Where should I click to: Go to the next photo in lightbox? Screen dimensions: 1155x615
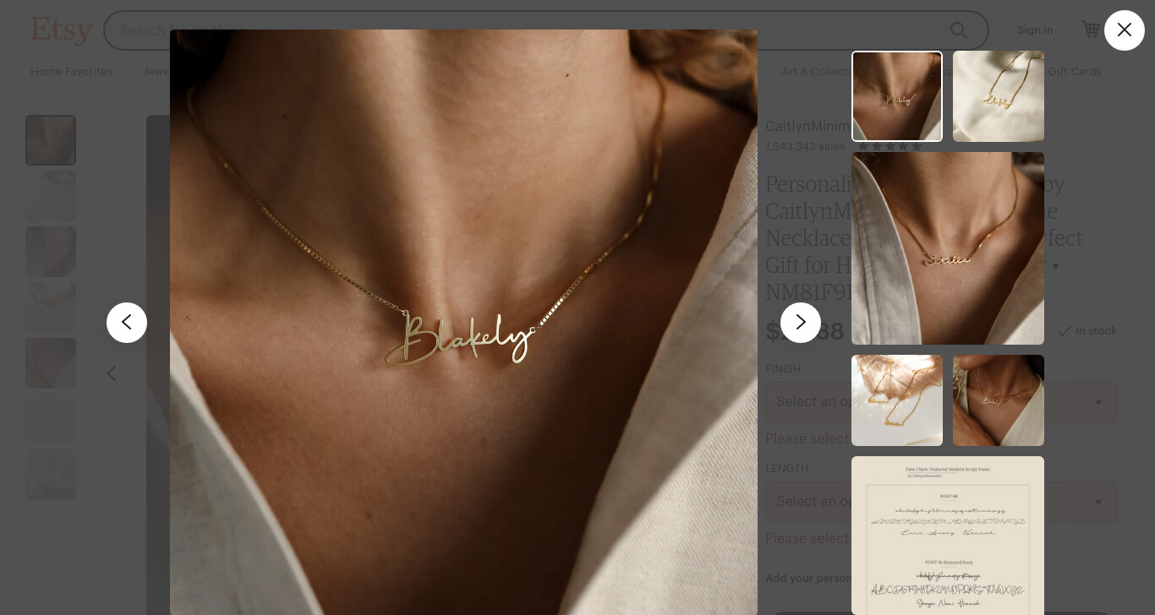point(801,323)
